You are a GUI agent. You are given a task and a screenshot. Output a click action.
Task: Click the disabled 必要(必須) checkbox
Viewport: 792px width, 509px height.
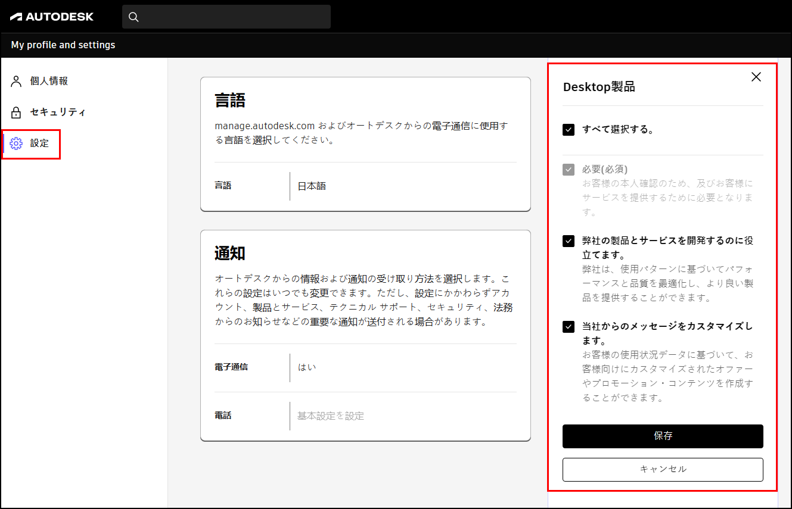click(568, 170)
